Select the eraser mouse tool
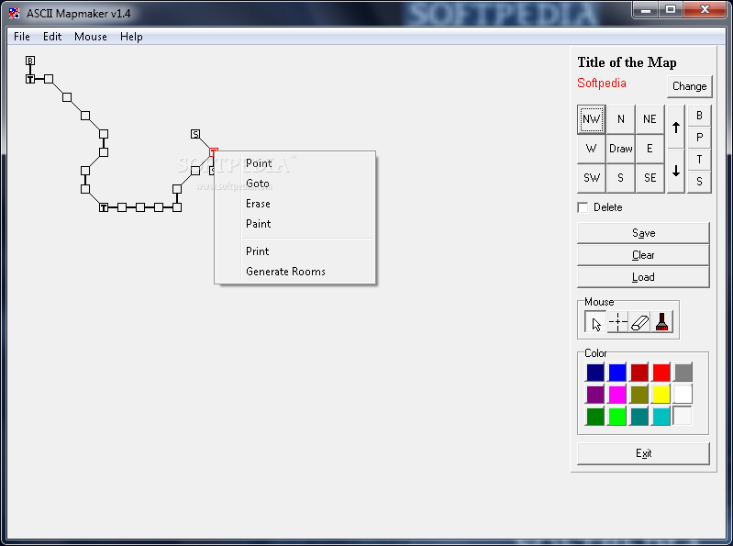Image resolution: width=733 pixels, height=546 pixels. click(x=639, y=322)
